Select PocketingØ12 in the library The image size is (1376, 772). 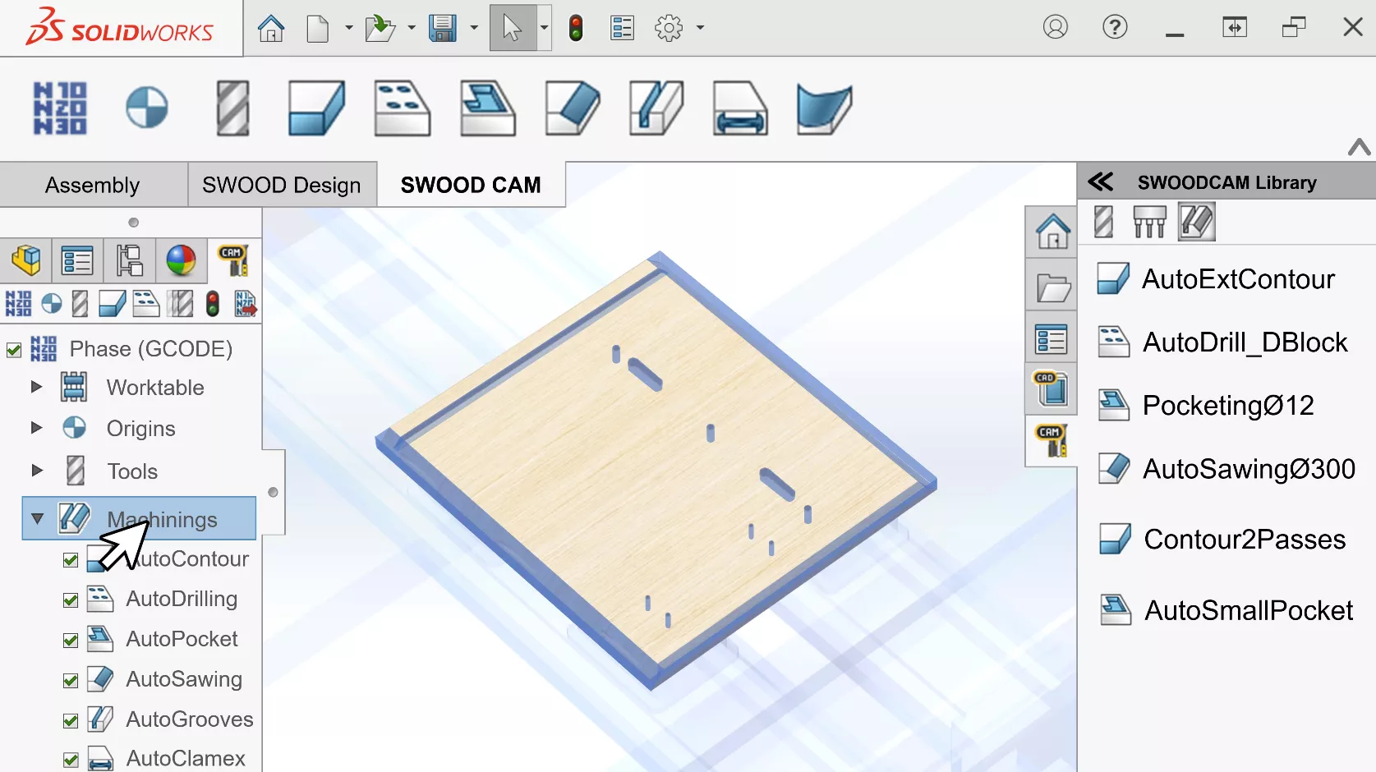click(1205, 406)
